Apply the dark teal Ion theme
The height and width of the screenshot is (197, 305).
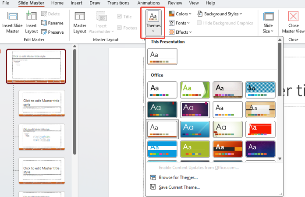[162, 109]
